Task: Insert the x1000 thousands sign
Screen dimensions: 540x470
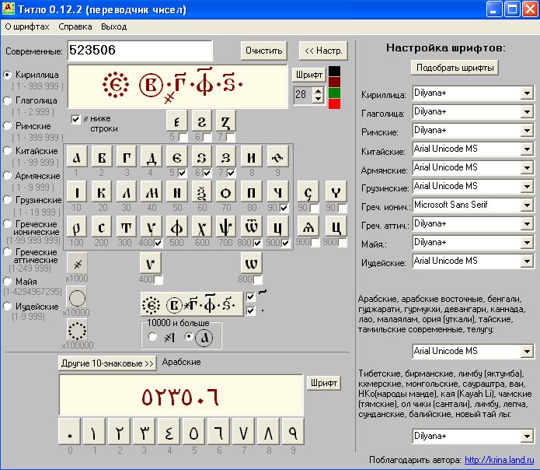Action: point(77,264)
